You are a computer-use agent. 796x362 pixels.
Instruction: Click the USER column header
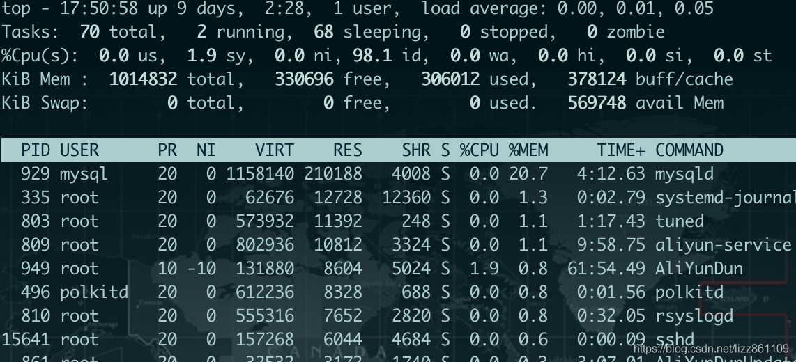pyautogui.click(x=79, y=150)
